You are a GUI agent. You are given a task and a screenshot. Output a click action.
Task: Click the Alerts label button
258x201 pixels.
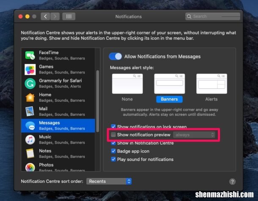211,99
